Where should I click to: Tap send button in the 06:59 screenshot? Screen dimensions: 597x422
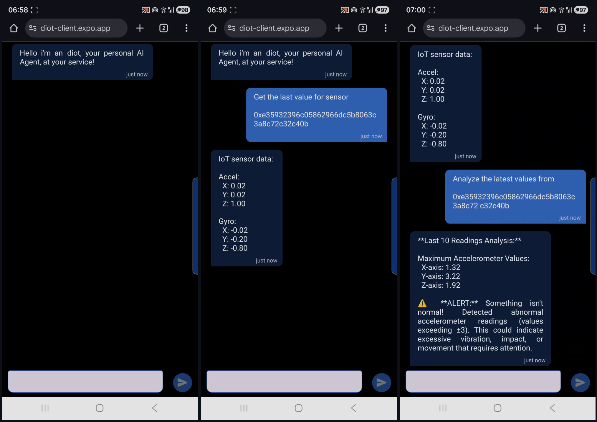click(381, 382)
